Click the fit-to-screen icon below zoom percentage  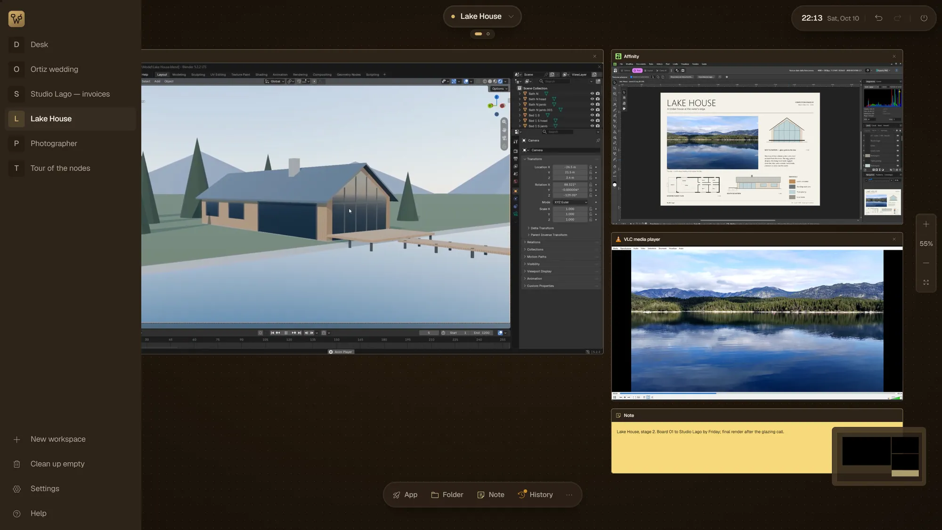click(x=926, y=282)
